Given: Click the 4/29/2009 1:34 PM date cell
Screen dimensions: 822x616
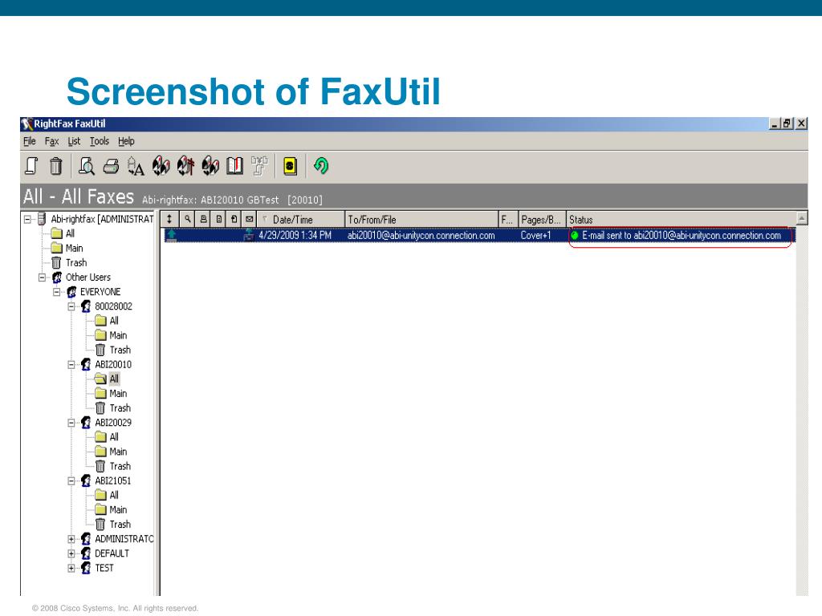Looking at the screenshot, I should pyautogui.click(x=295, y=235).
